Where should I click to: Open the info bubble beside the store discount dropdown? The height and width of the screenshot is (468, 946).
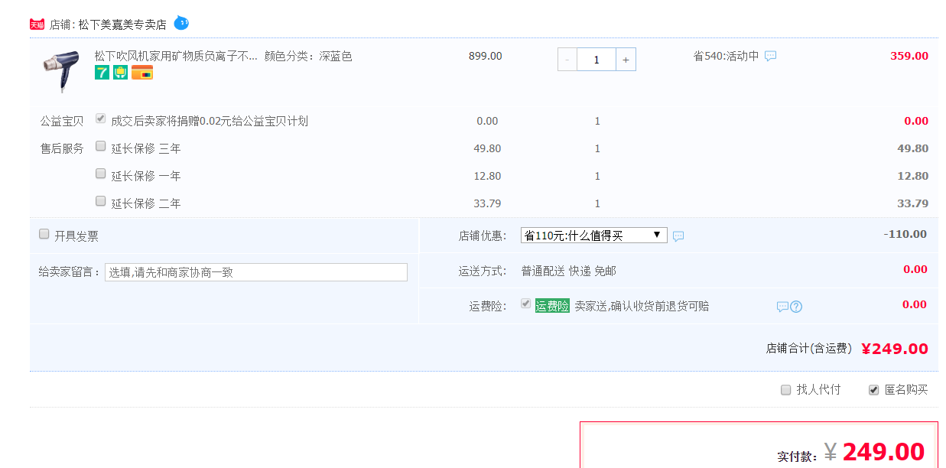(x=678, y=236)
